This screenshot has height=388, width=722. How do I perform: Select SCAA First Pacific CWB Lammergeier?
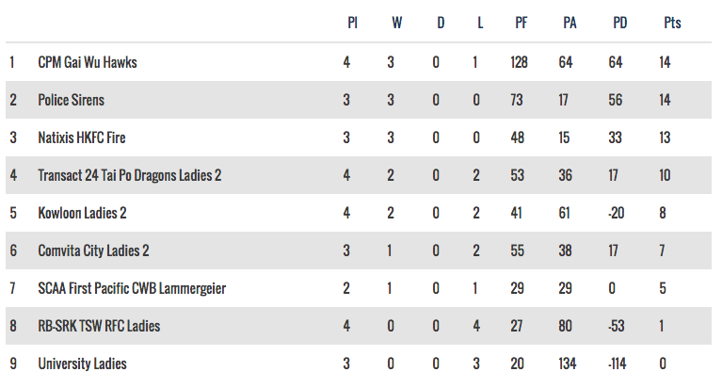click(132, 288)
